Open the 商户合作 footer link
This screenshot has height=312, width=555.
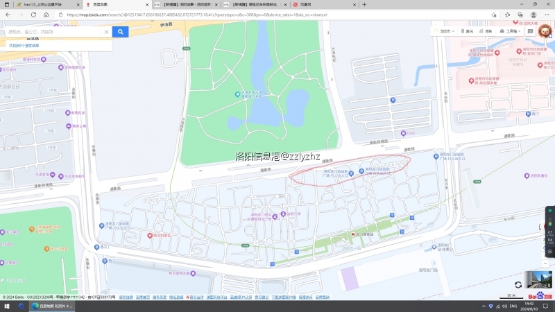click(x=195, y=297)
